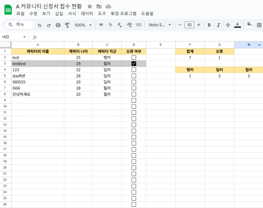The height and width of the screenshot is (208, 263).
Task: Star this spreadsheet document
Action: 90,7
